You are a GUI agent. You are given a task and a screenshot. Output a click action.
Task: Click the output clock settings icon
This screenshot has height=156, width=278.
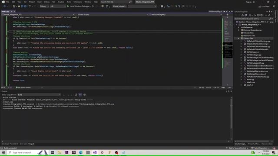[85, 95]
